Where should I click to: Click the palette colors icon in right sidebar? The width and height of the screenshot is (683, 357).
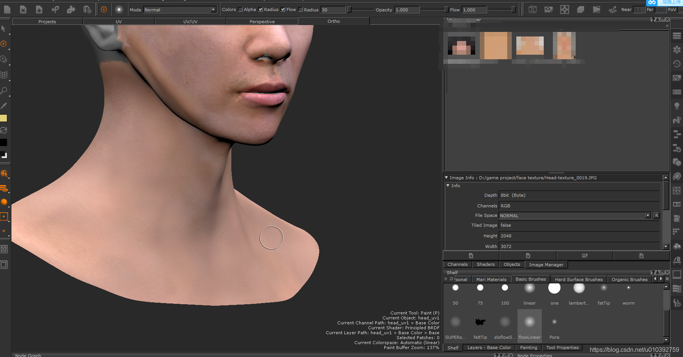click(677, 176)
